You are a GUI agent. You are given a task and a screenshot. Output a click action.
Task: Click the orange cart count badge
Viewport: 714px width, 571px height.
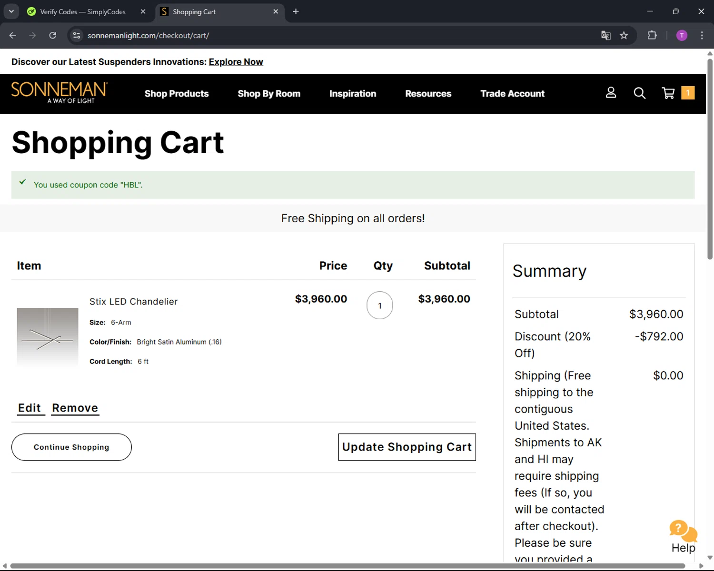(688, 93)
